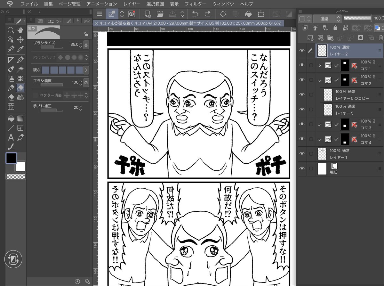Collapse the コマ 4 folder
This screenshot has width=384, height=286.
click(x=319, y=139)
